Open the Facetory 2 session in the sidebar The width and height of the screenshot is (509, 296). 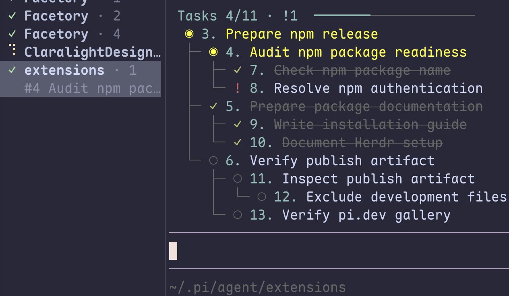pyautogui.click(x=81, y=16)
